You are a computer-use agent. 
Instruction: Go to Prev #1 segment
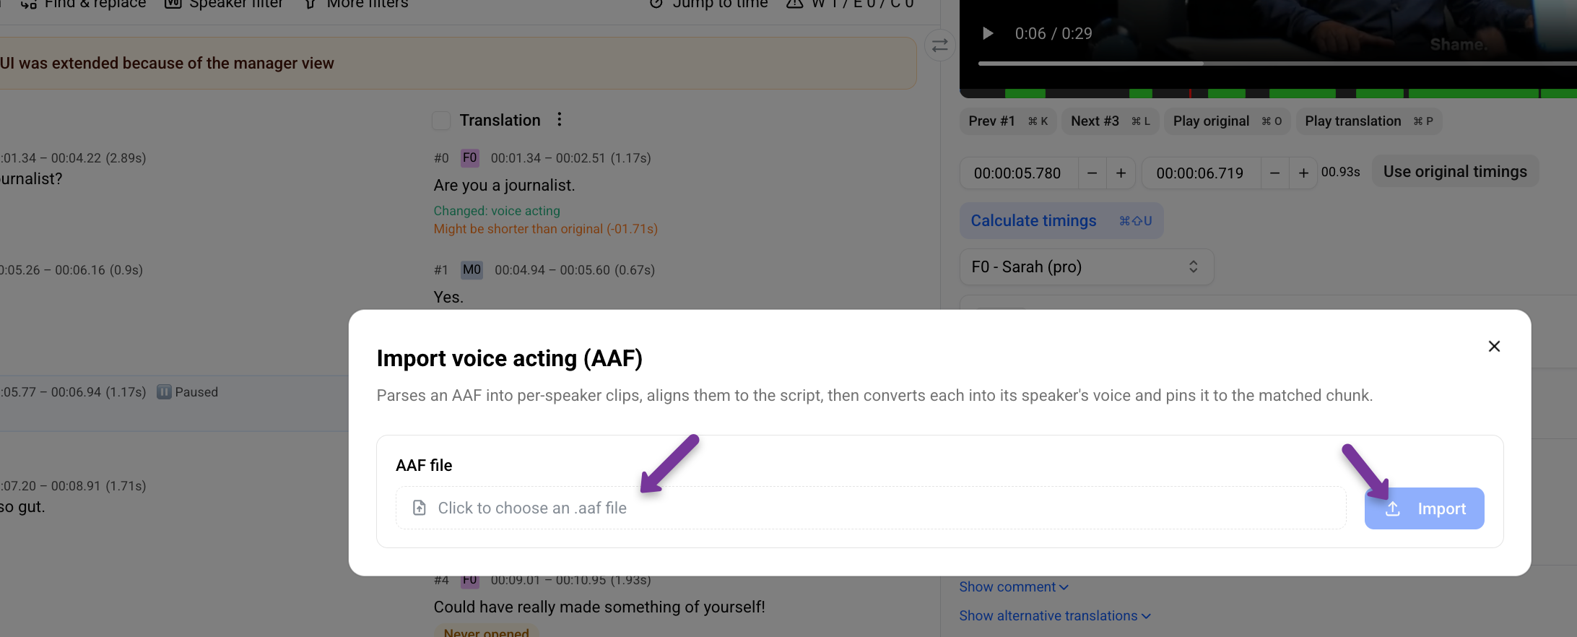tap(1008, 121)
